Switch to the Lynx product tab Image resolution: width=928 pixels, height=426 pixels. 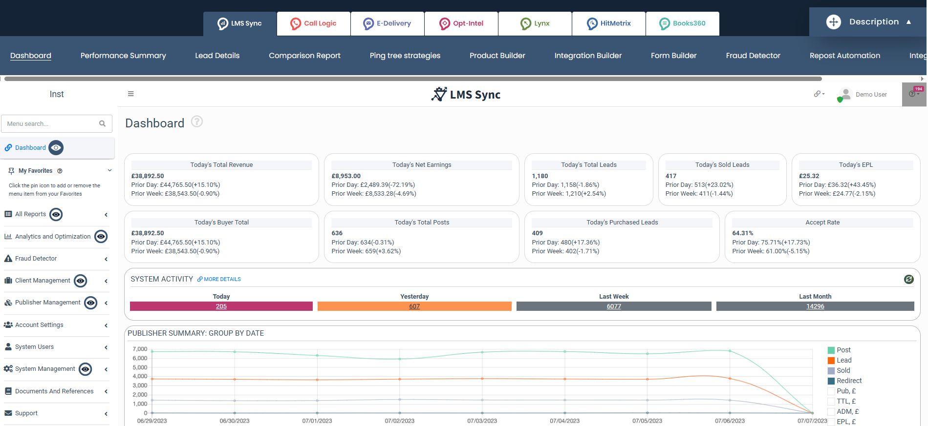pyautogui.click(x=535, y=23)
